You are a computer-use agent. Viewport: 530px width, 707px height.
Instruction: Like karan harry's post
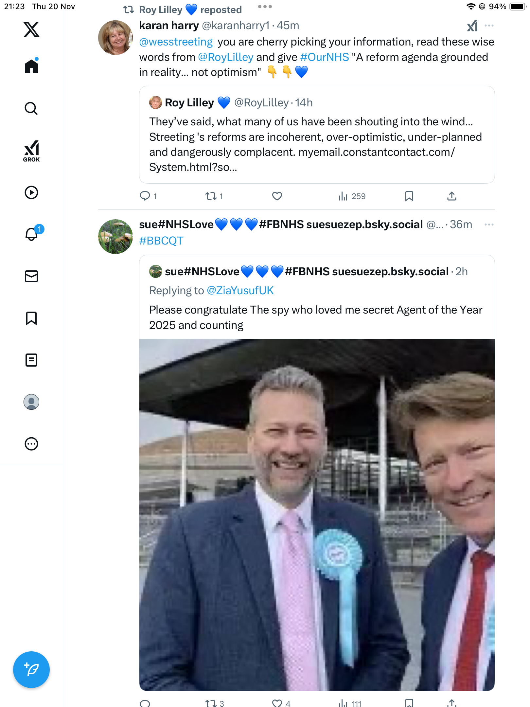point(277,196)
